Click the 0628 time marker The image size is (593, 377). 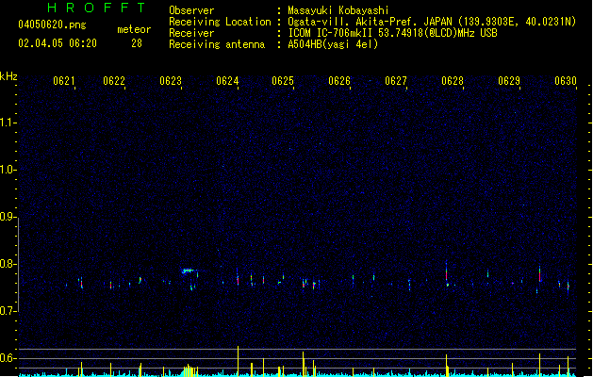[453, 81]
